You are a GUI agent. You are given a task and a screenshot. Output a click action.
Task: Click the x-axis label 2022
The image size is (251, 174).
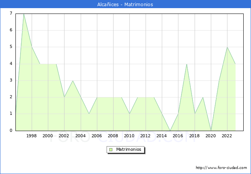pos(227,136)
